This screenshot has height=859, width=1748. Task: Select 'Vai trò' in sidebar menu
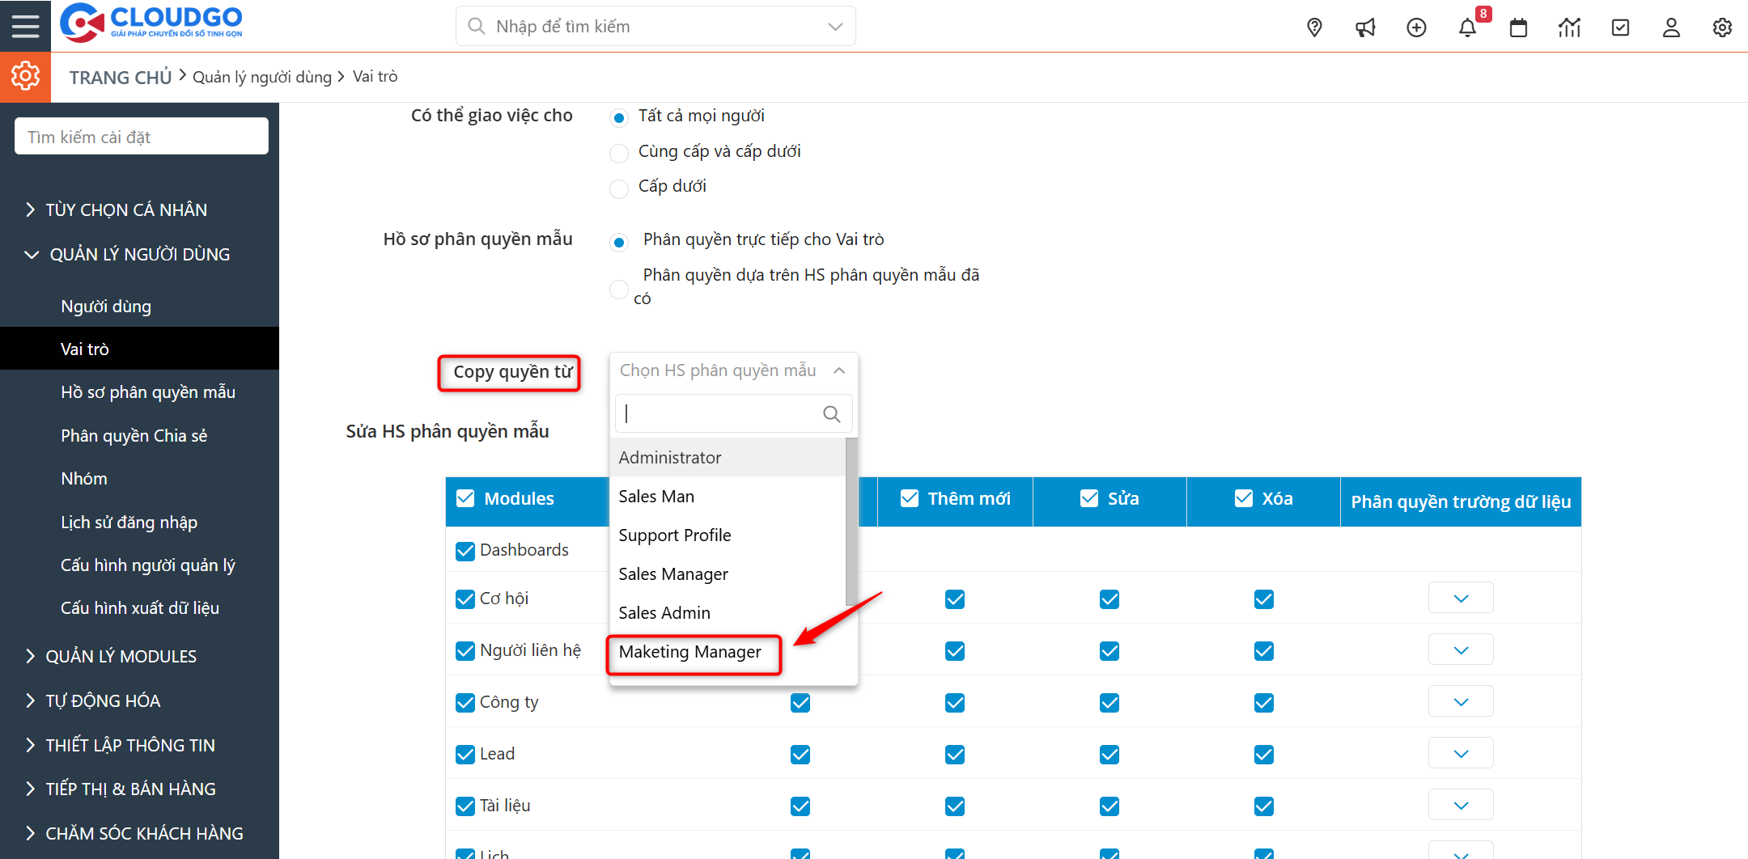(x=86, y=348)
